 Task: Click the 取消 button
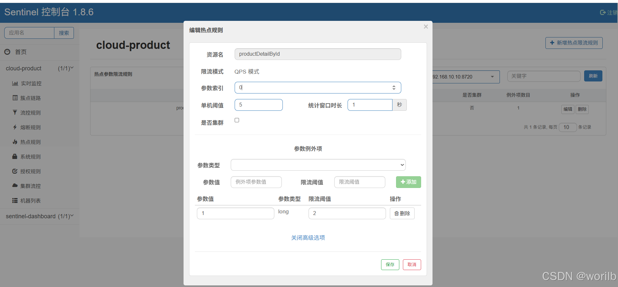click(x=412, y=265)
